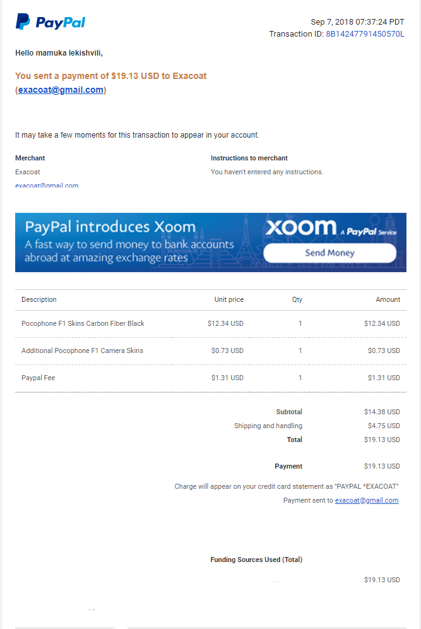Screen dimensions: 421x629
Task: Click the PayPal logo icon
Action: click(x=23, y=21)
